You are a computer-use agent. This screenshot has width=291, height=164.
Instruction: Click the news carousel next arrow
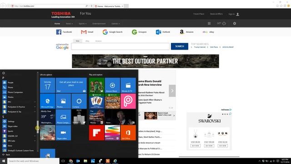coord(172,91)
